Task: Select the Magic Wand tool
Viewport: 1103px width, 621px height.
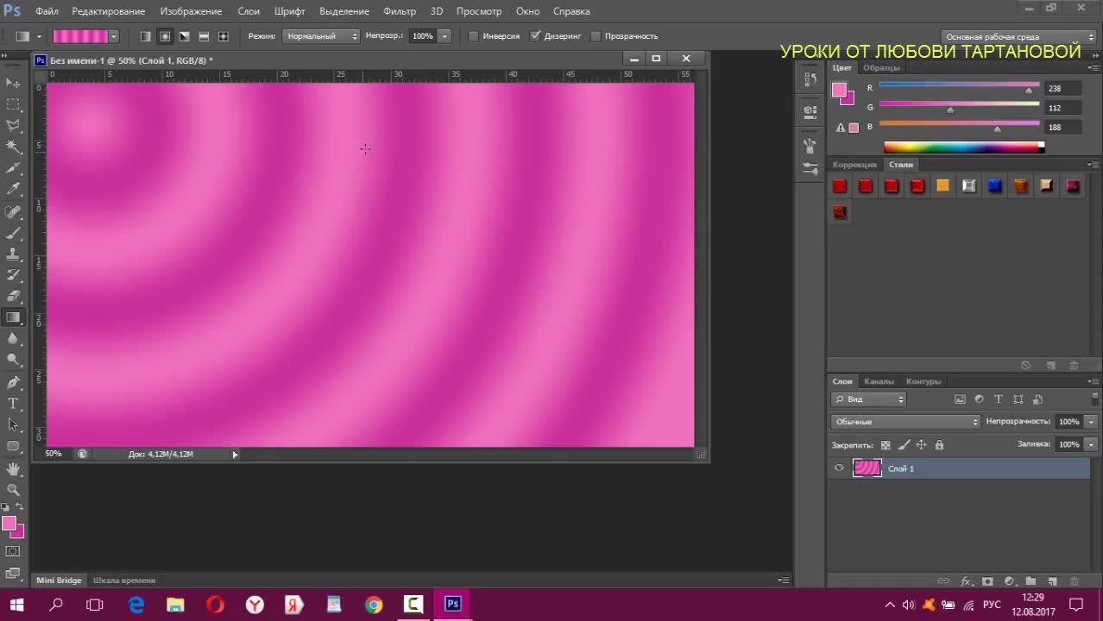Action: click(13, 147)
